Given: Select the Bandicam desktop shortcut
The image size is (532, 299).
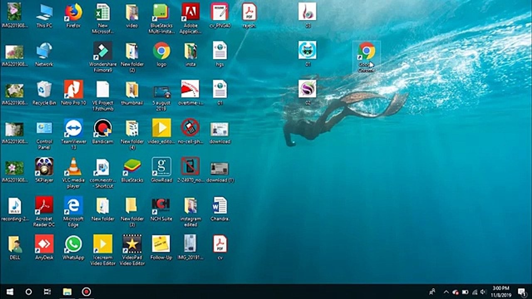Looking at the screenshot, I should coord(103,132).
